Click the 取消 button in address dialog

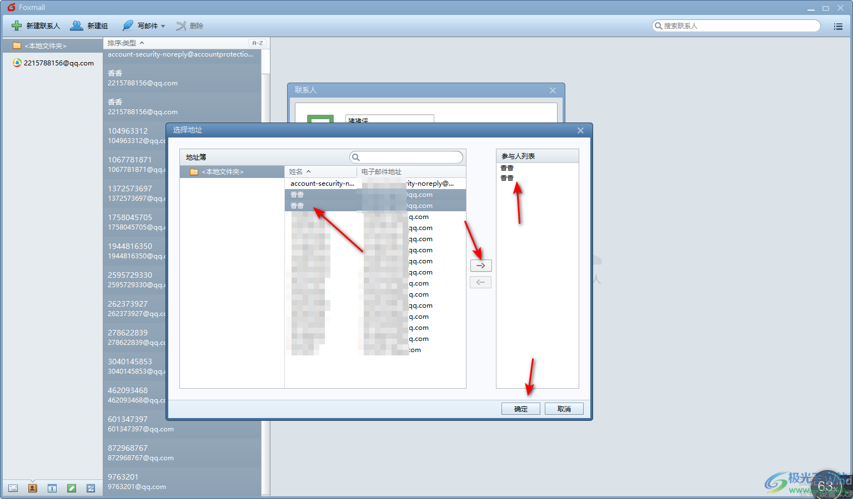coord(564,409)
